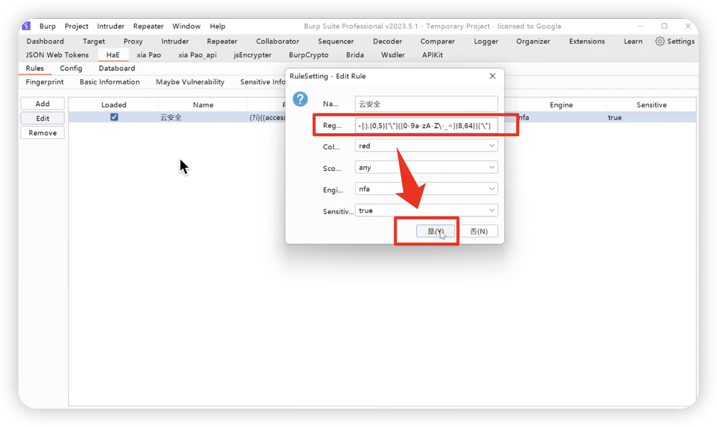Click the Edit rule button
Viewport: 717px width, 427px height.
pyautogui.click(x=43, y=118)
